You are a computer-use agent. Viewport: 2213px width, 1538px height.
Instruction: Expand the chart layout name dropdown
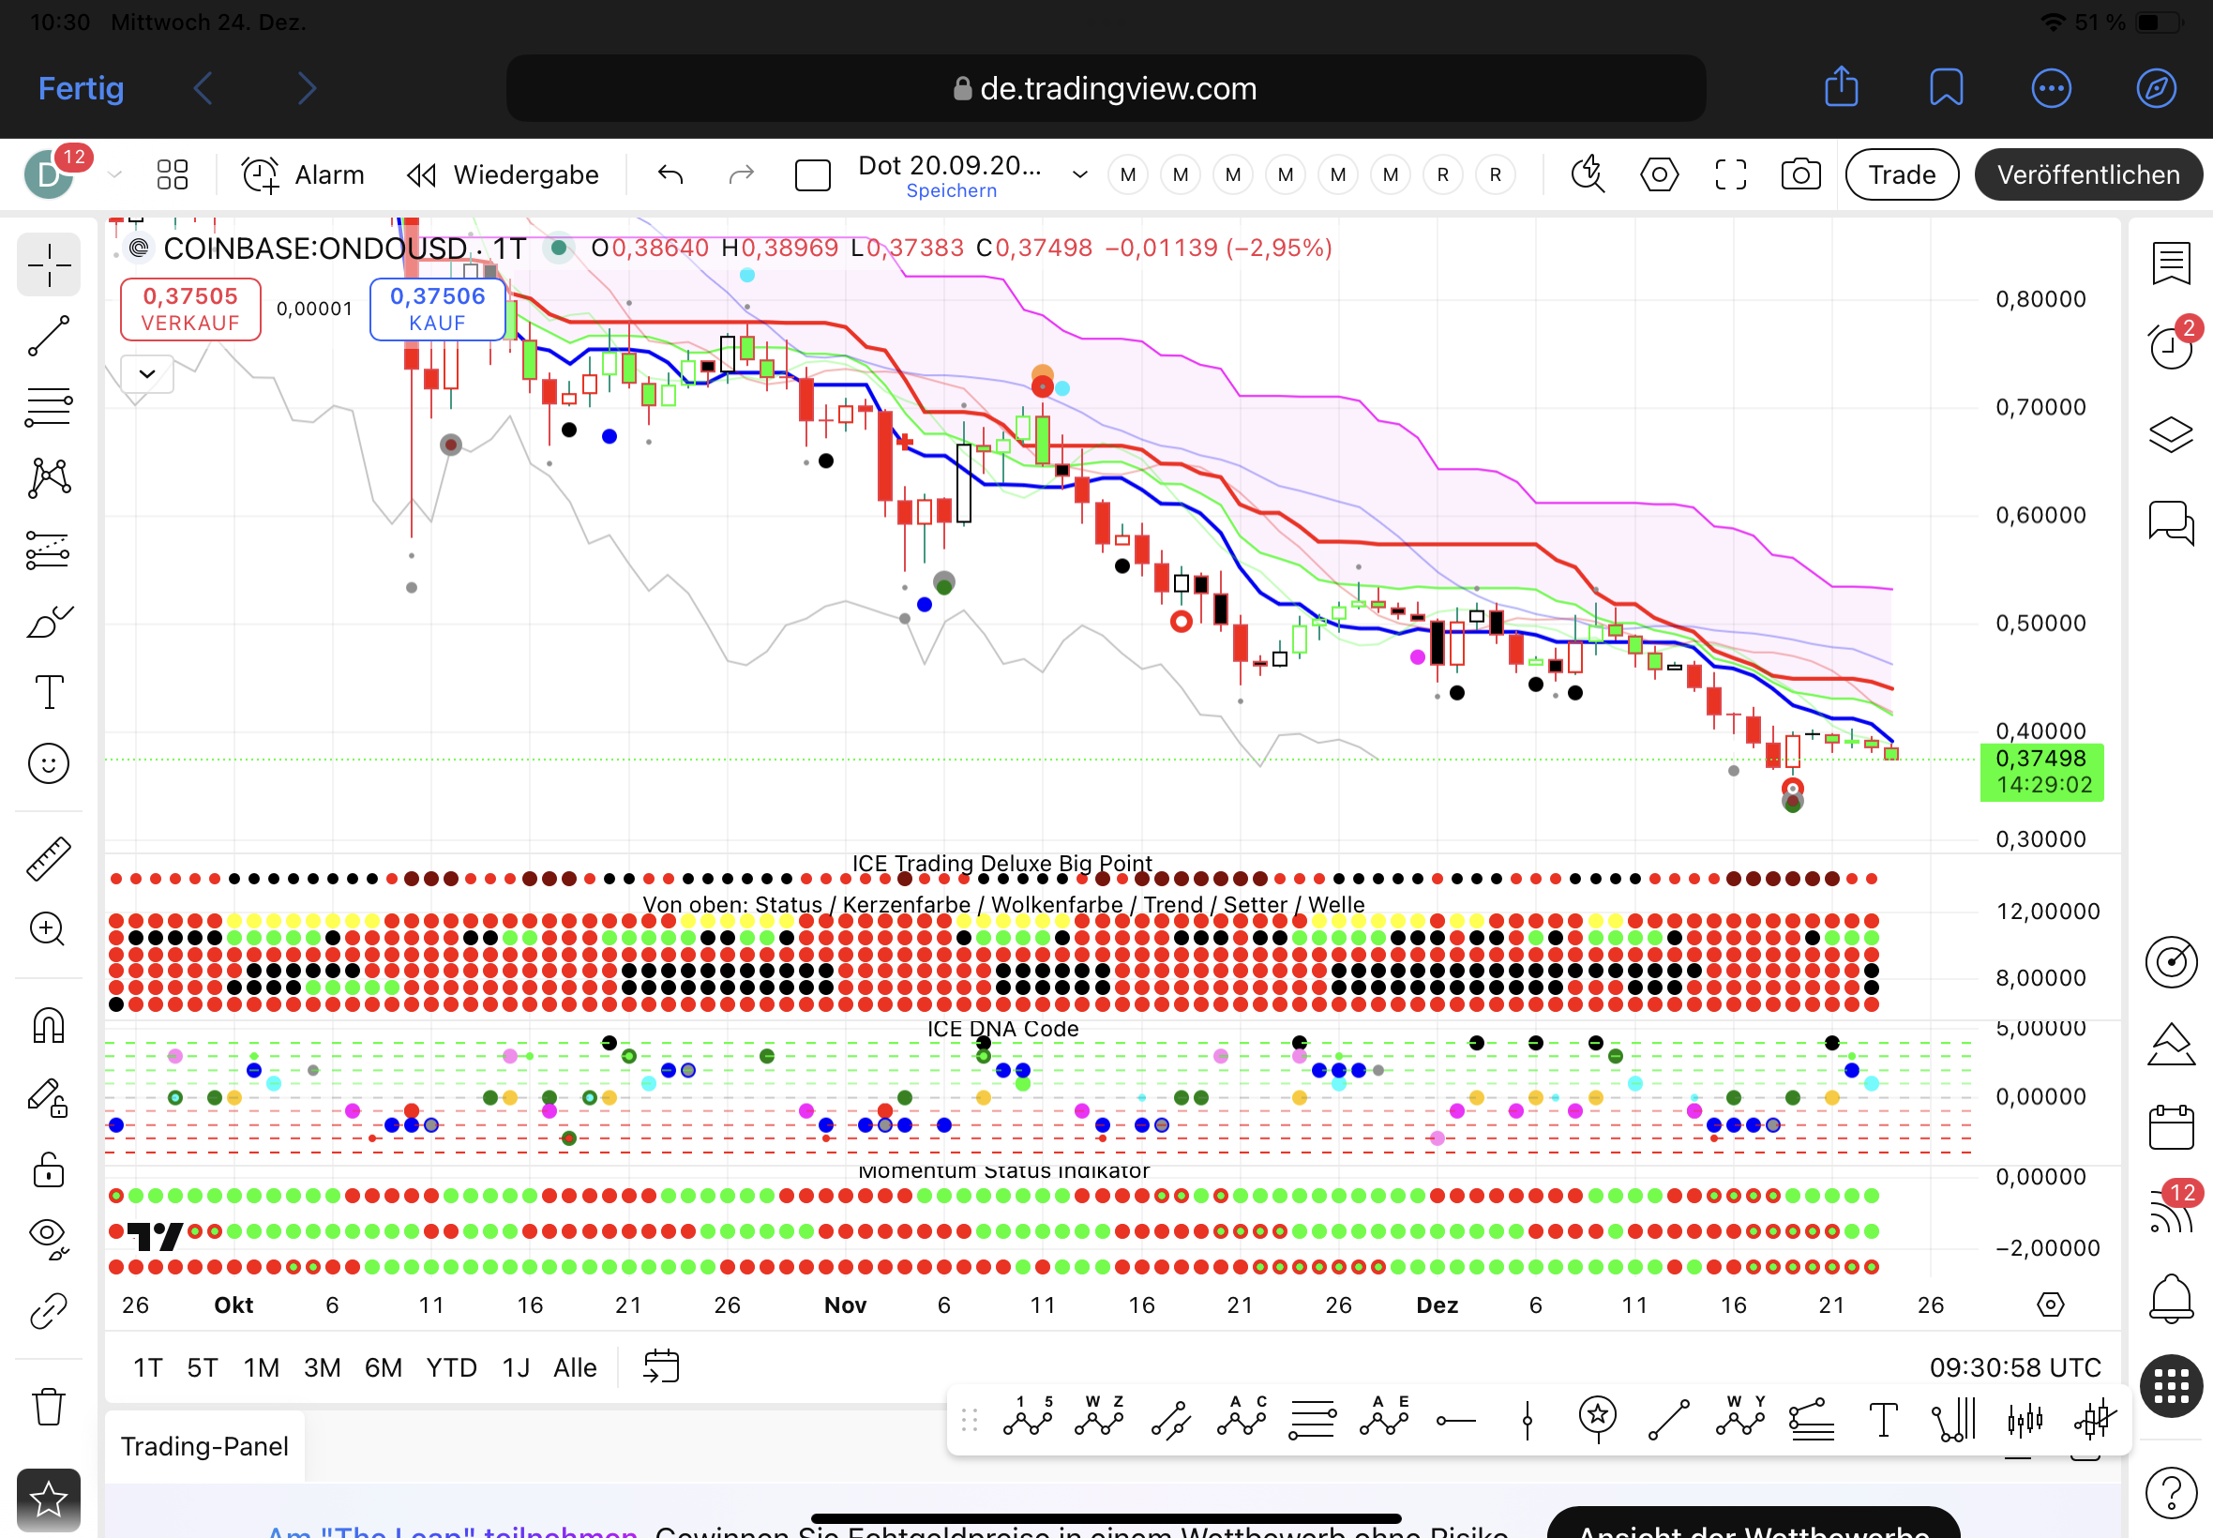click(x=1080, y=175)
